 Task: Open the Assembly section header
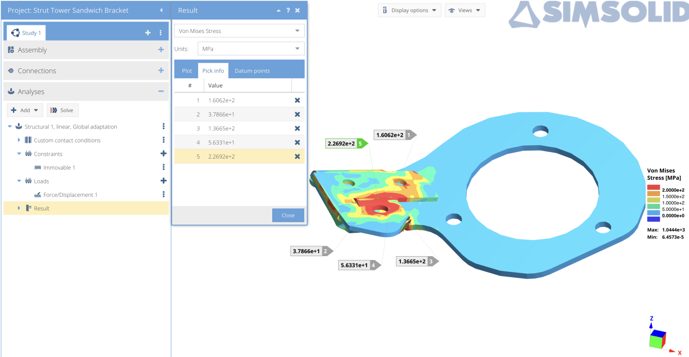click(x=86, y=50)
